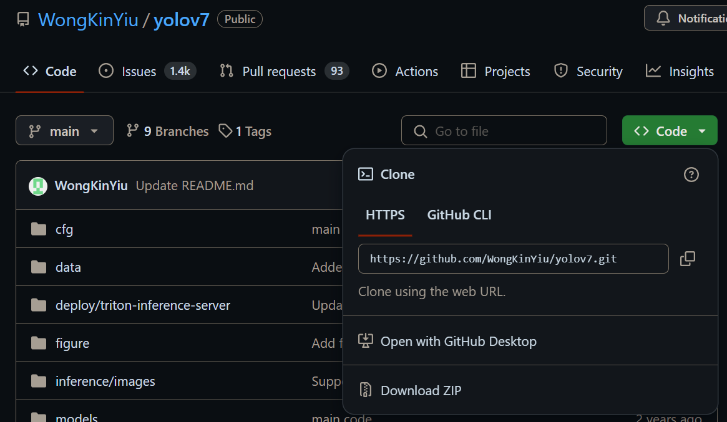Screen dimensions: 727x422
Task: Open the yolov7 repository link
Action: pos(182,20)
